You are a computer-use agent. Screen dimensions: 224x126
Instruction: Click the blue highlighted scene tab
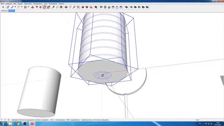pos(12,11)
